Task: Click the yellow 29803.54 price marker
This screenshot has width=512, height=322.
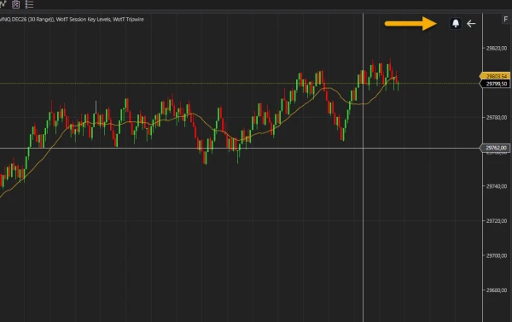Action: (495, 76)
